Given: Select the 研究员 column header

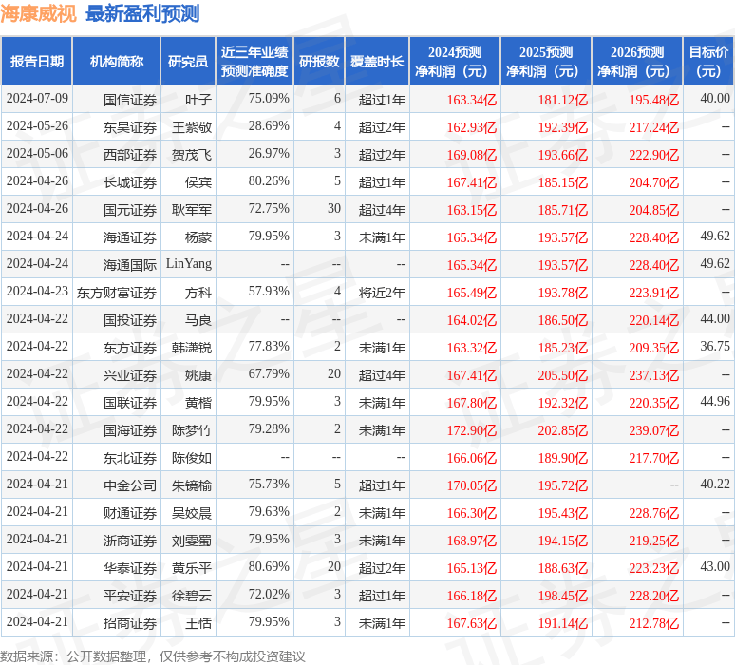Looking at the screenshot, I should [188, 62].
